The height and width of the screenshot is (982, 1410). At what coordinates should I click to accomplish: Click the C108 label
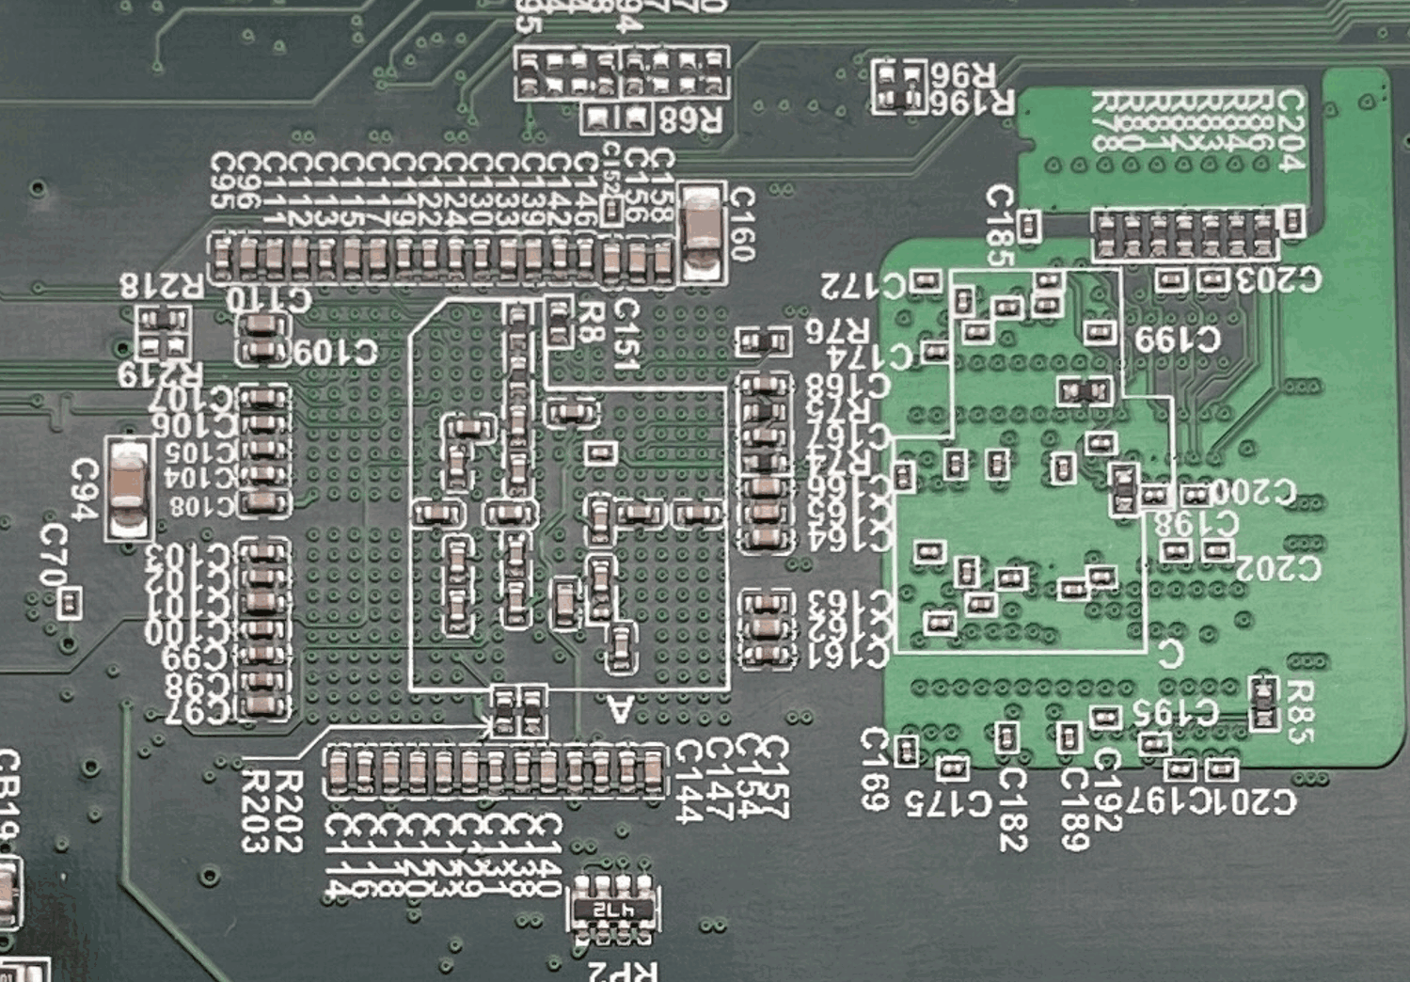[201, 506]
